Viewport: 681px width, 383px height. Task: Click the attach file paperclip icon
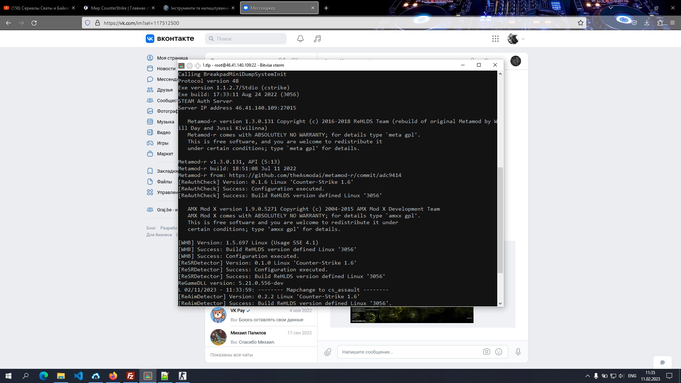[x=328, y=352]
